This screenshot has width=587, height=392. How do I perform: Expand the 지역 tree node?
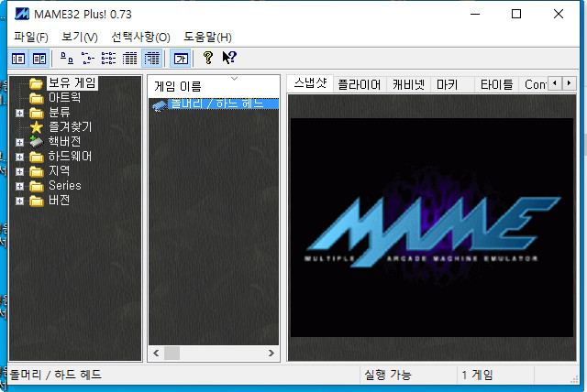pos(20,171)
